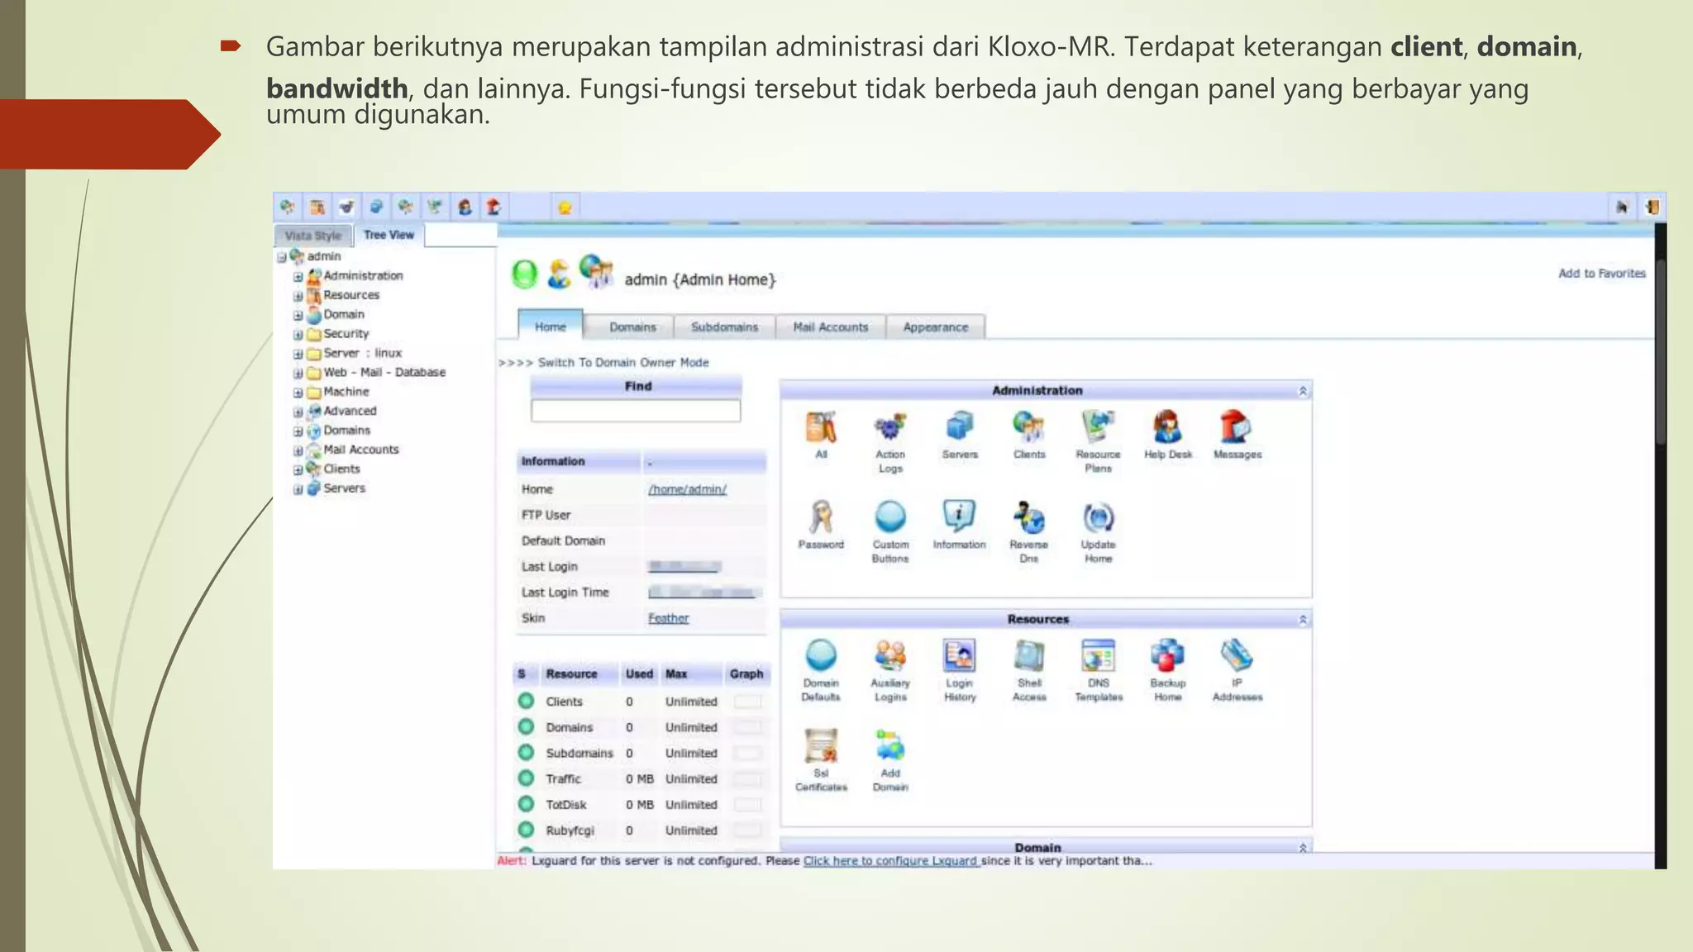
Task: Open Auxiliary Logins icon
Action: pos(890,656)
